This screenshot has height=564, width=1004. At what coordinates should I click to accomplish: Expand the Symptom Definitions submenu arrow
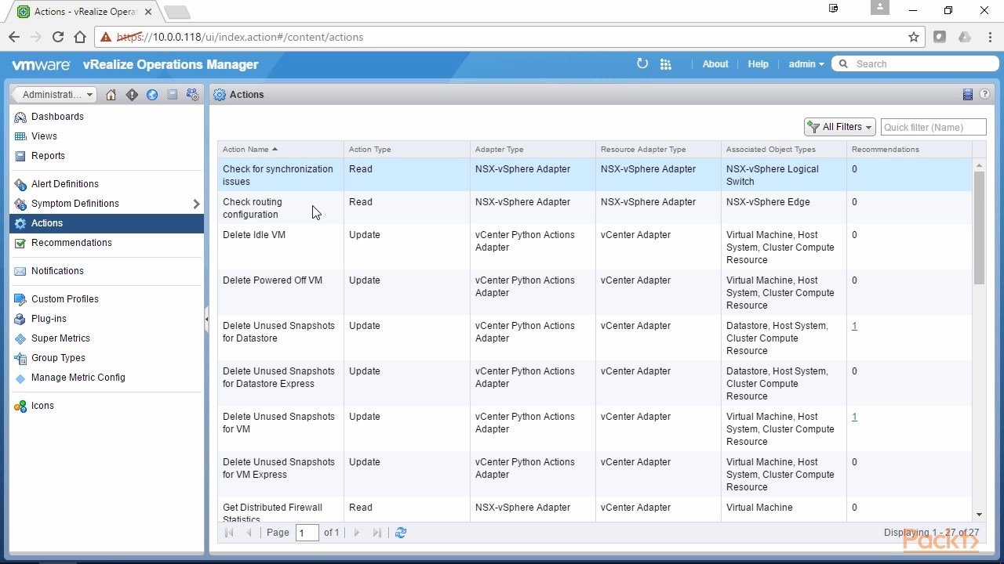196,204
